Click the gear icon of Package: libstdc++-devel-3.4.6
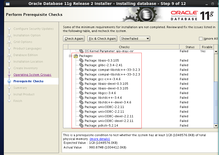Image resolution: width=219 pixels, height=155 pixels. click(x=81, y=102)
